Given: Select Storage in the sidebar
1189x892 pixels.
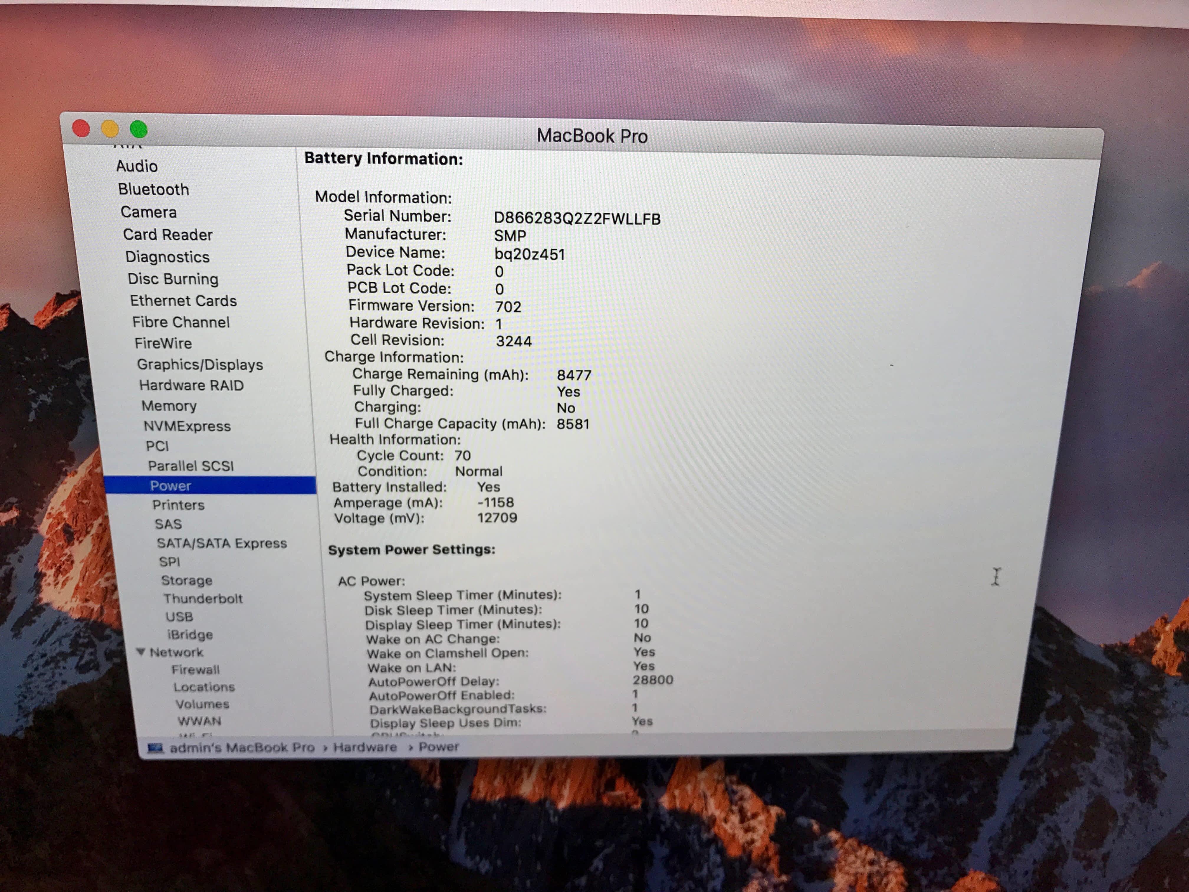Looking at the screenshot, I should pyautogui.click(x=187, y=580).
